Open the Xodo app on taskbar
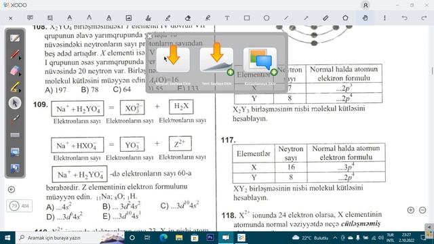Viewport: 434px width, 244px height. pos(241,238)
